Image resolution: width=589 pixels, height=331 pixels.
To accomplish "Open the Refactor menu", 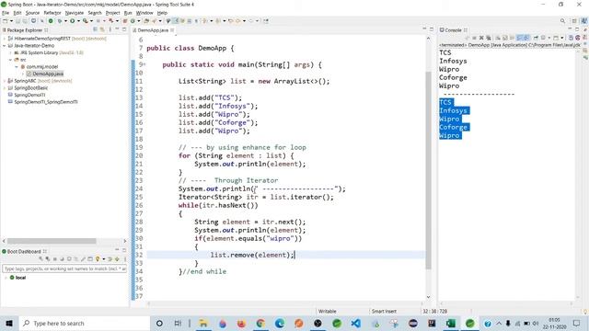I will (x=52, y=13).
